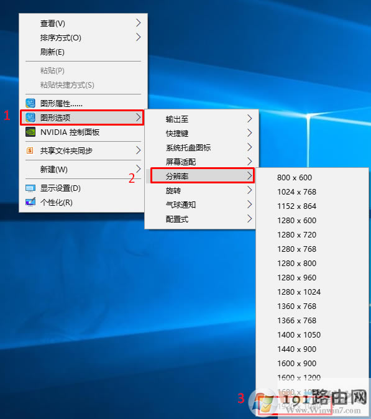371x419 pixels.
Task: Select the 气球通知 submenu item
Action: coord(200,205)
